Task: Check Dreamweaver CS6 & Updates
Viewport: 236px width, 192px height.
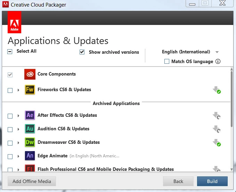Action: (10, 143)
